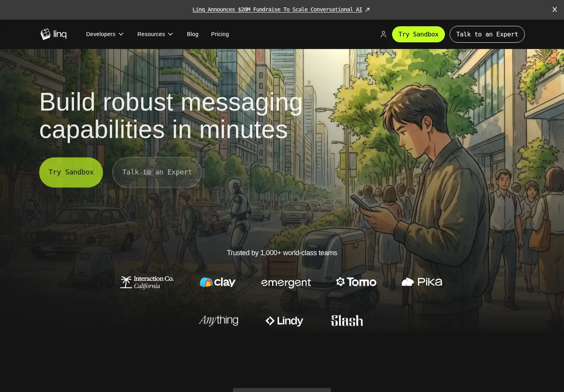Screen dimensions: 564x392
Task: Expand the Resources dropdown menu
Action: (x=155, y=34)
